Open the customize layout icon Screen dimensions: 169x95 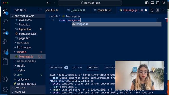click(x=163, y=3)
